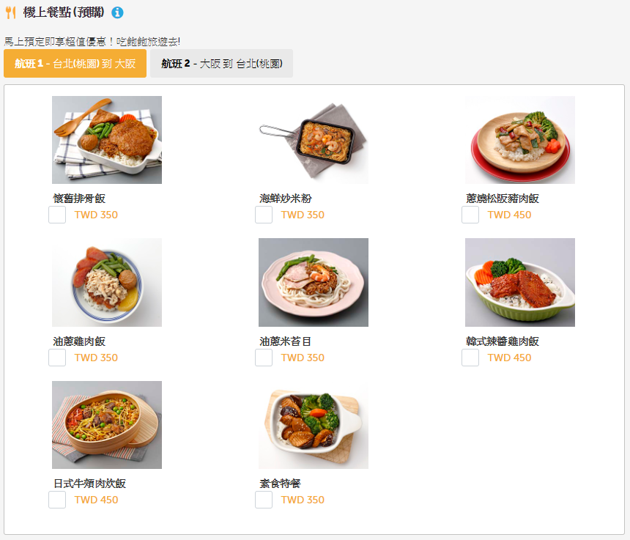The height and width of the screenshot is (540, 630).
Task: Check the 油蔥米苔目 option box
Action: [x=264, y=358]
